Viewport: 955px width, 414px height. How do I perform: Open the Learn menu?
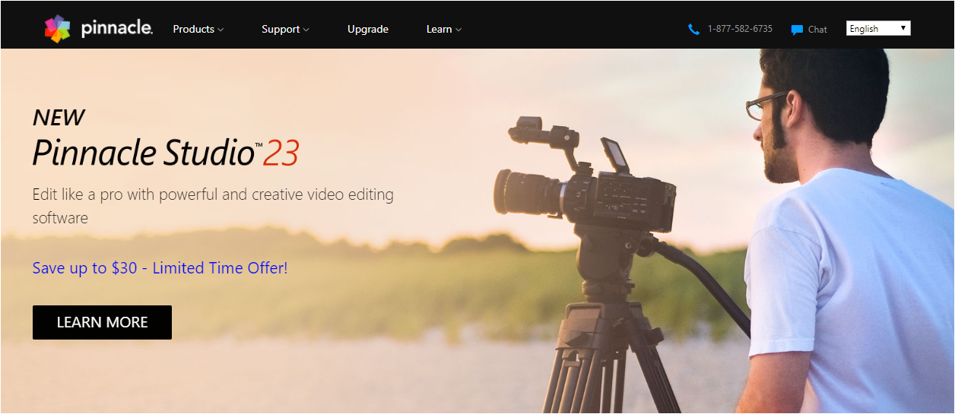tap(444, 29)
